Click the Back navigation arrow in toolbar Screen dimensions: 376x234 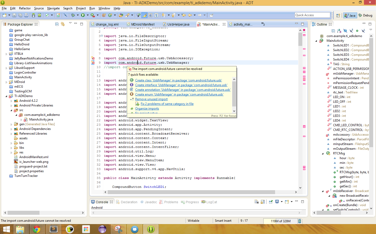[x=190, y=15]
